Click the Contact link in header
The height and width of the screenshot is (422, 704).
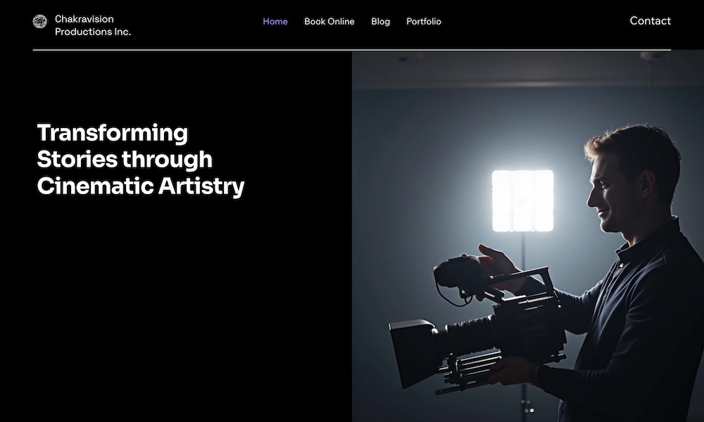tap(650, 20)
